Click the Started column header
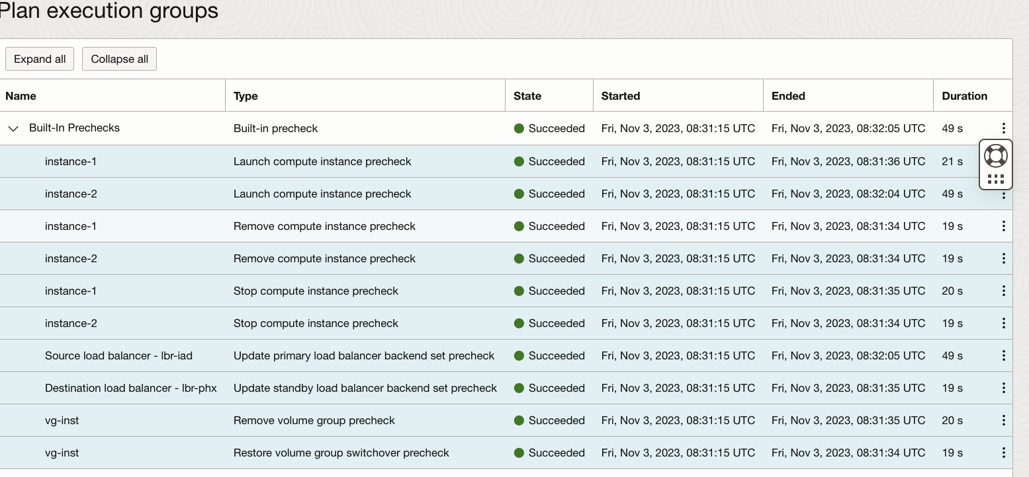1029x477 pixels. click(x=620, y=96)
